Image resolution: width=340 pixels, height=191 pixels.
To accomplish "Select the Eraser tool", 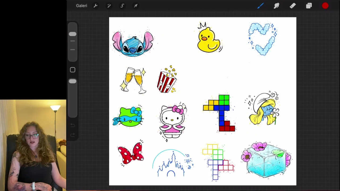I will click(293, 6).
